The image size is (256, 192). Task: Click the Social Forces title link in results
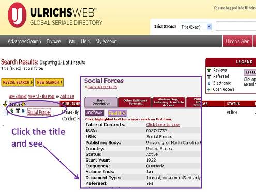tap(39, 112)
